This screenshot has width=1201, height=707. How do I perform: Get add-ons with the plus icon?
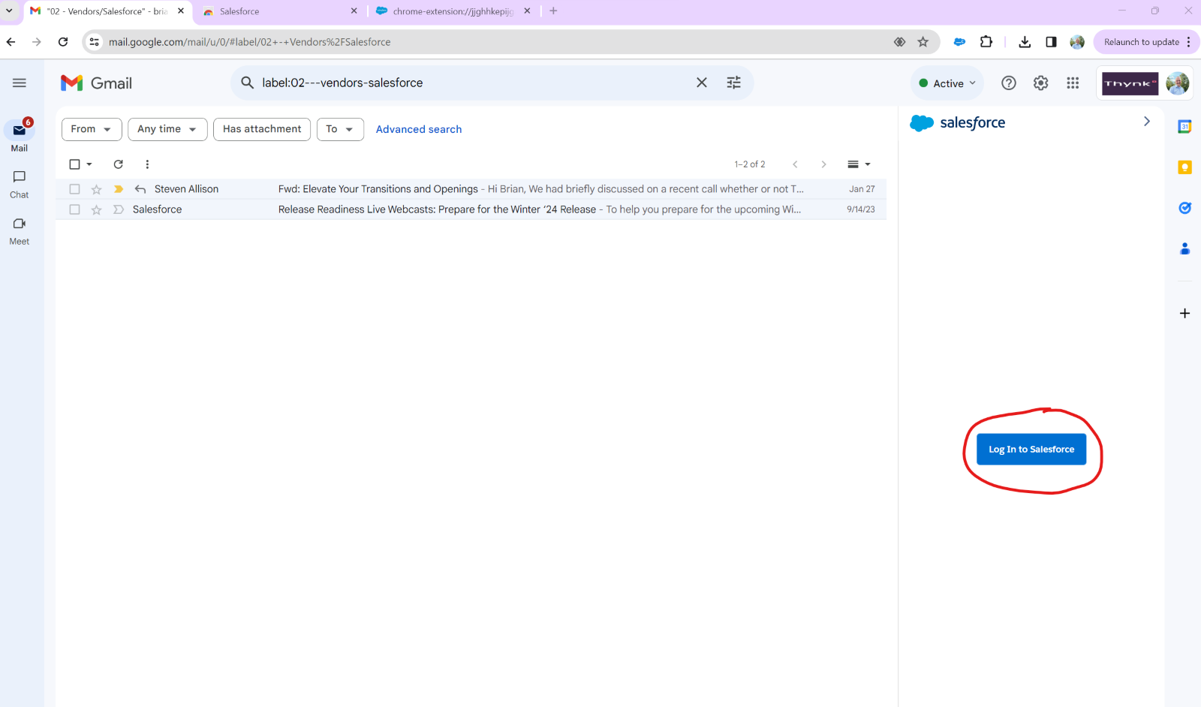1184,313
